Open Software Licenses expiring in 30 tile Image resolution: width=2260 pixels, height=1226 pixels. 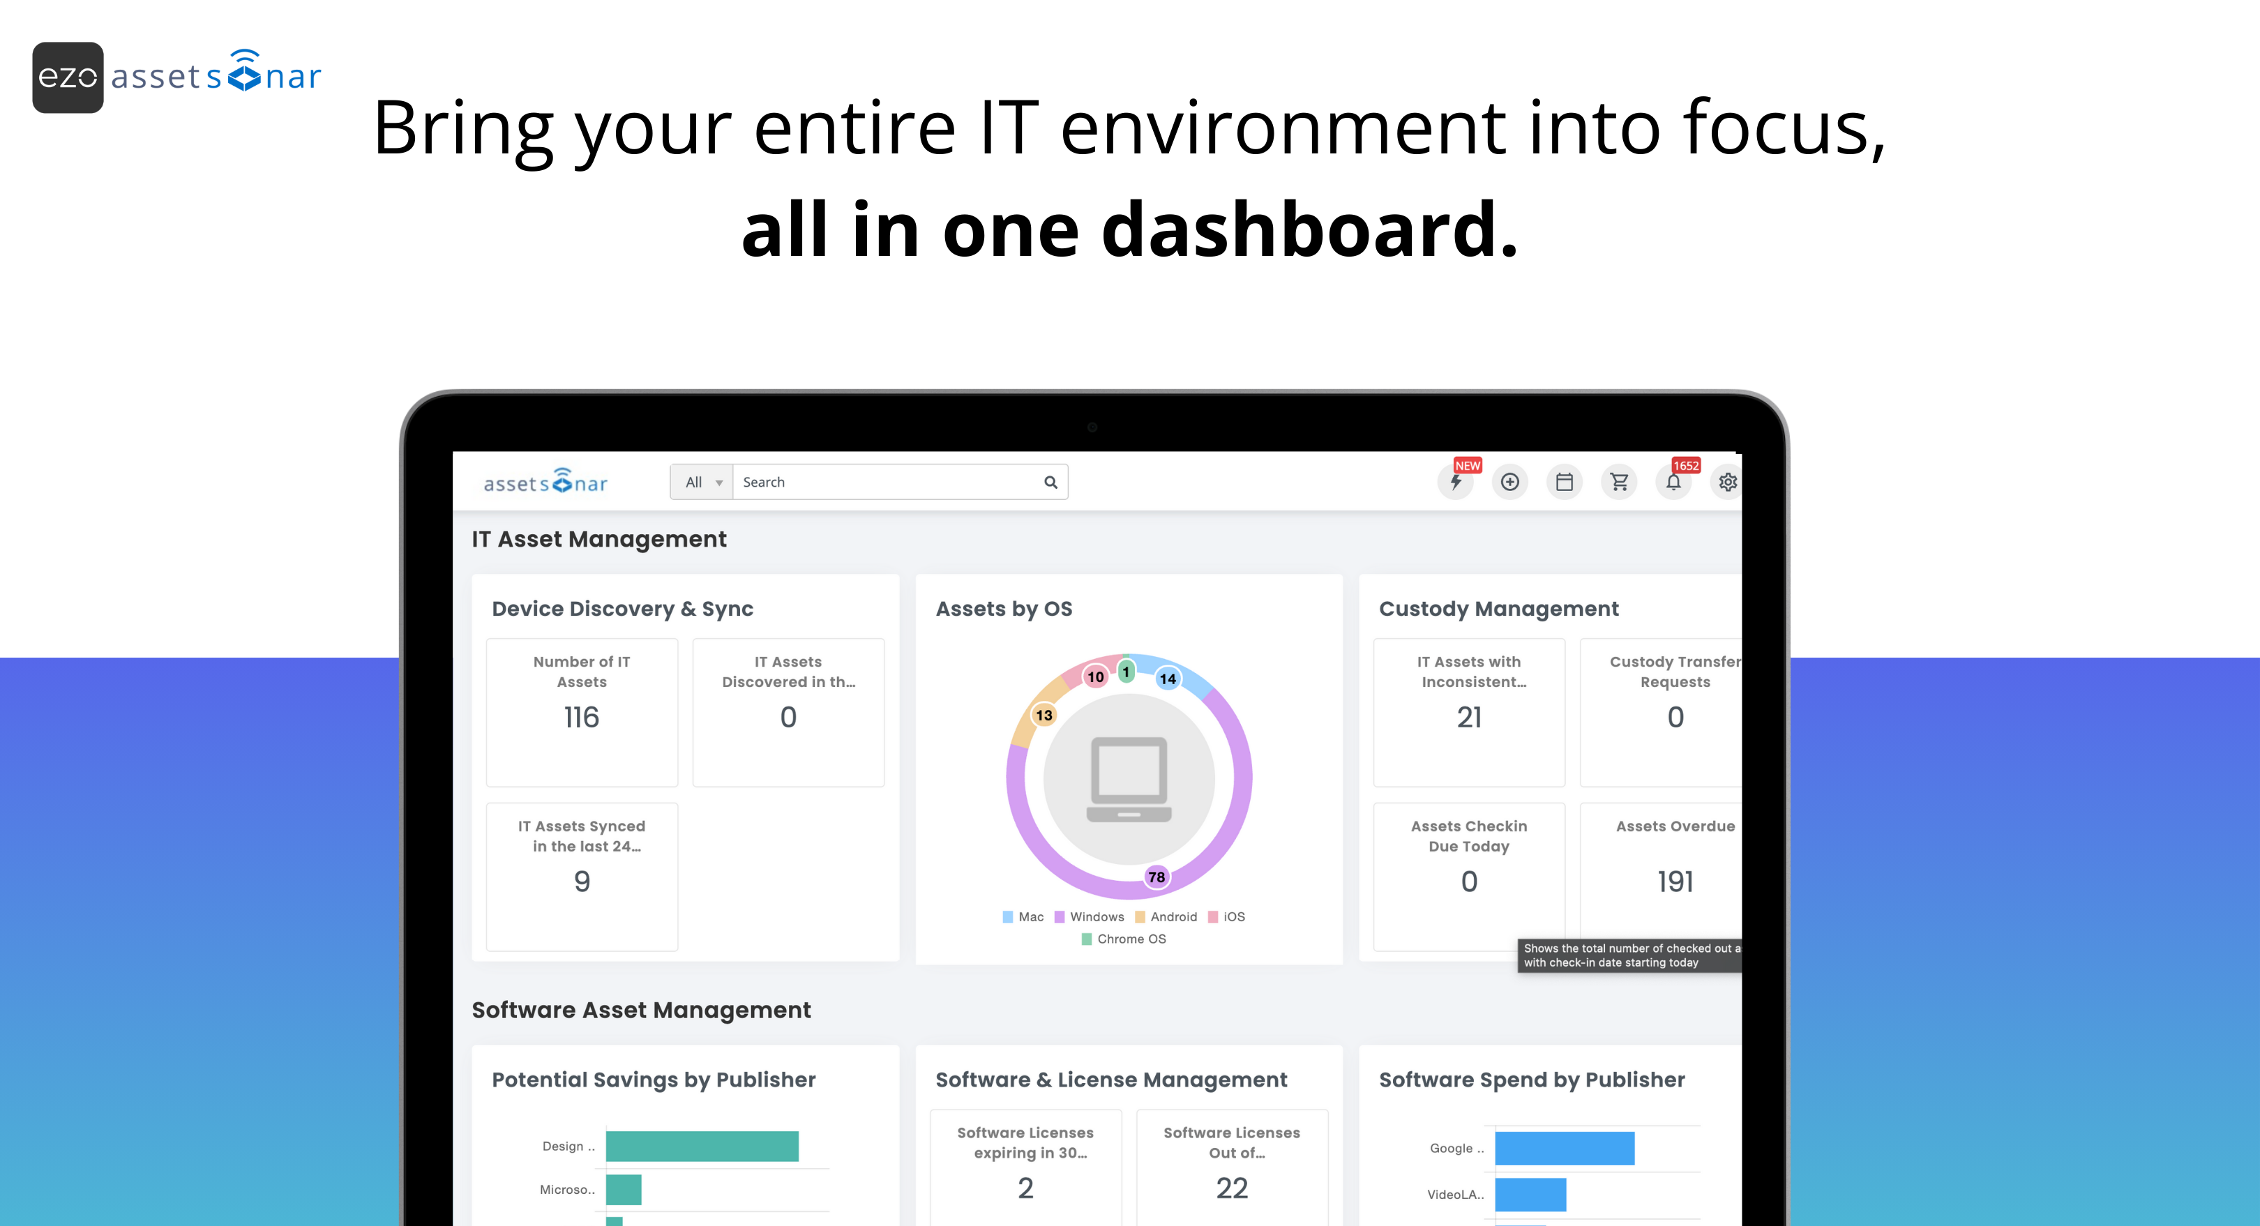pos(1025,1166)
